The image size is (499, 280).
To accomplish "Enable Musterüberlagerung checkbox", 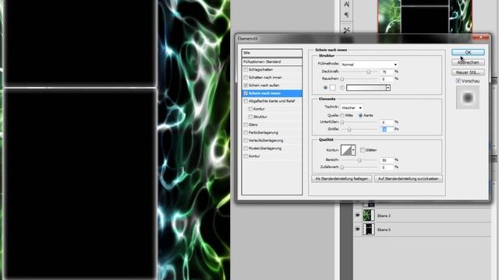I will [x=246, y=149].
